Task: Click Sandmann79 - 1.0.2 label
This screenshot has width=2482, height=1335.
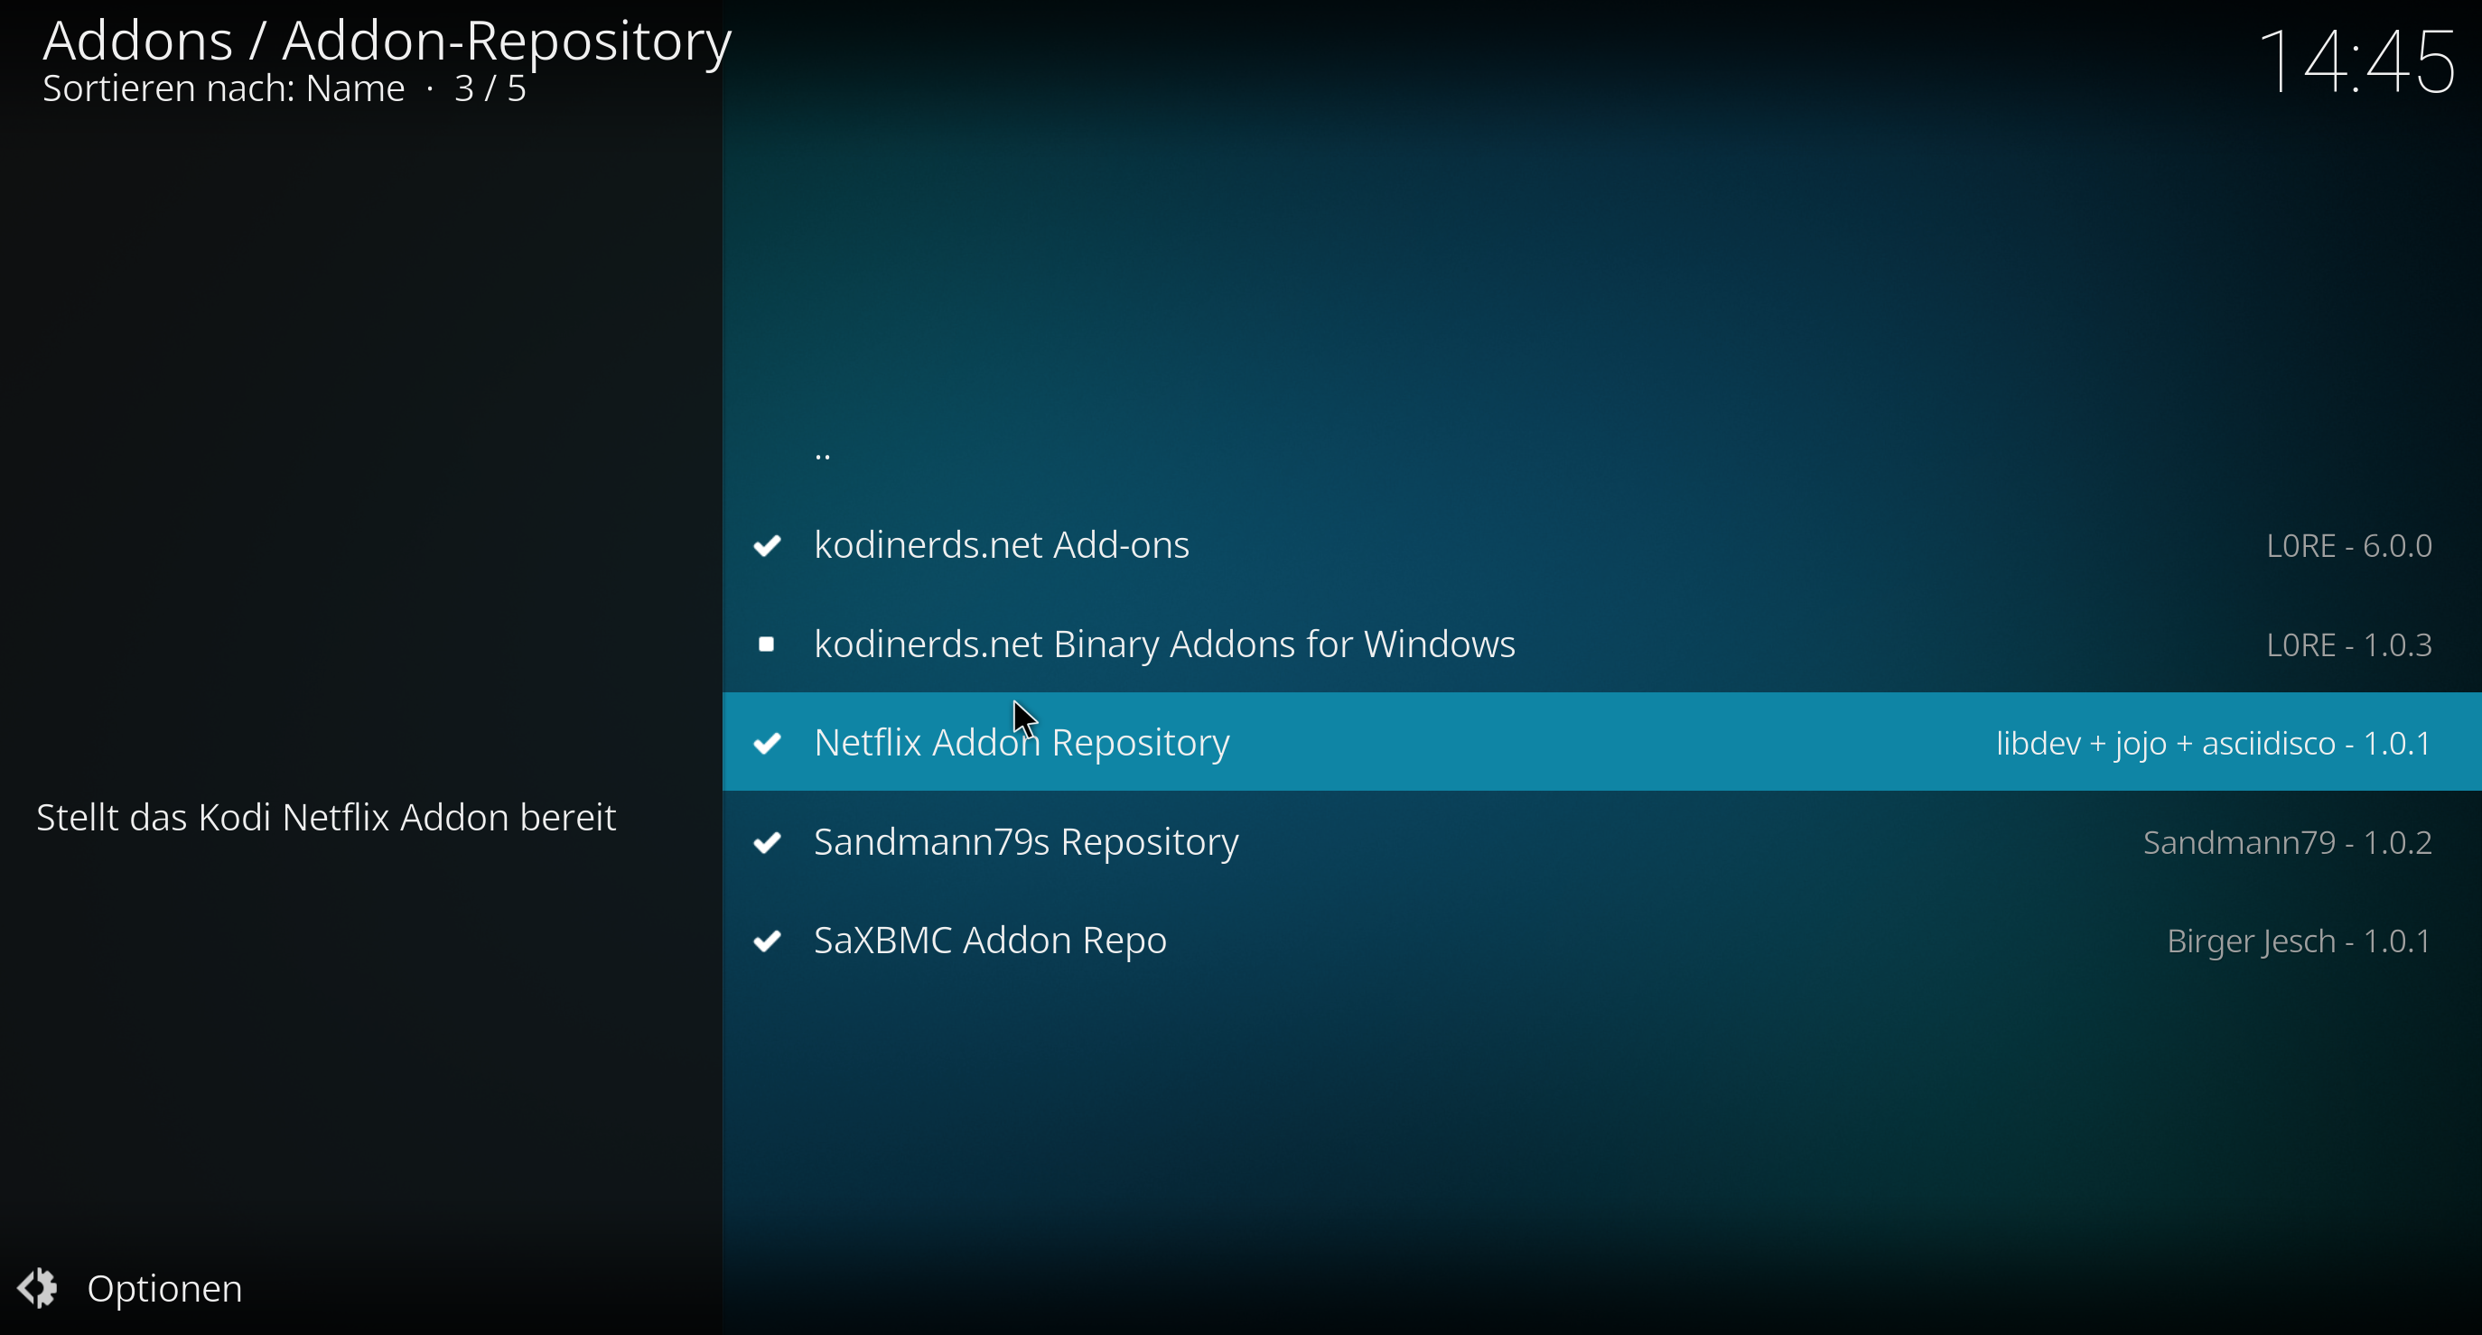Action: pos(2288,843)
